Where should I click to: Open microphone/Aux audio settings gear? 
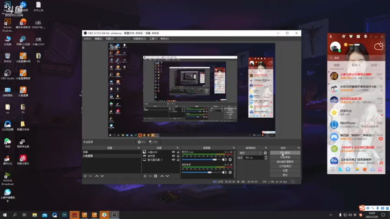230,160
